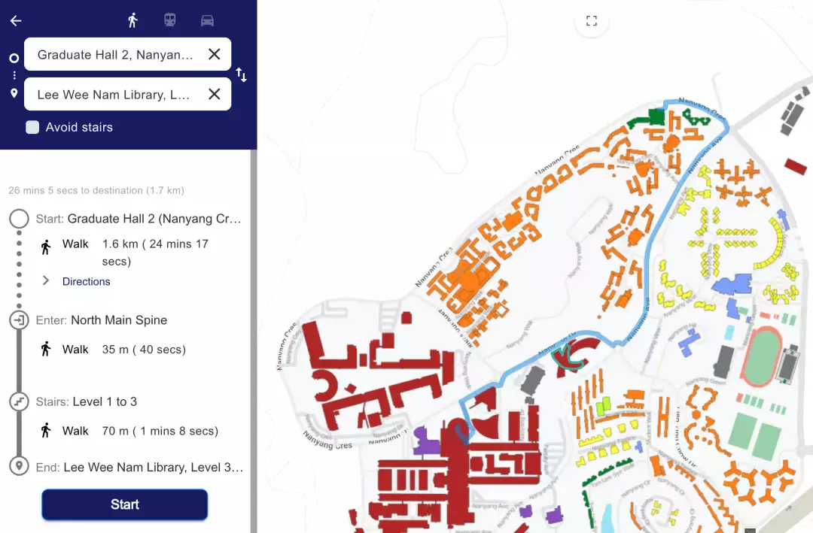Switch to driving car mode
This screenshot has width=813, height=533.
click(x=207, y=20)
